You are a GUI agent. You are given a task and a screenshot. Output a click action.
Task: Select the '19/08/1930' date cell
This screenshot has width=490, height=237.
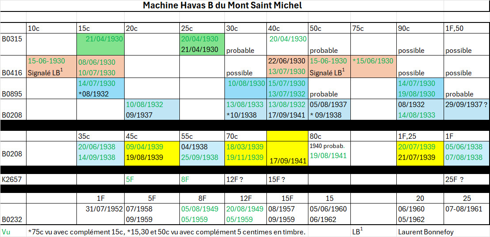[417, 94]
